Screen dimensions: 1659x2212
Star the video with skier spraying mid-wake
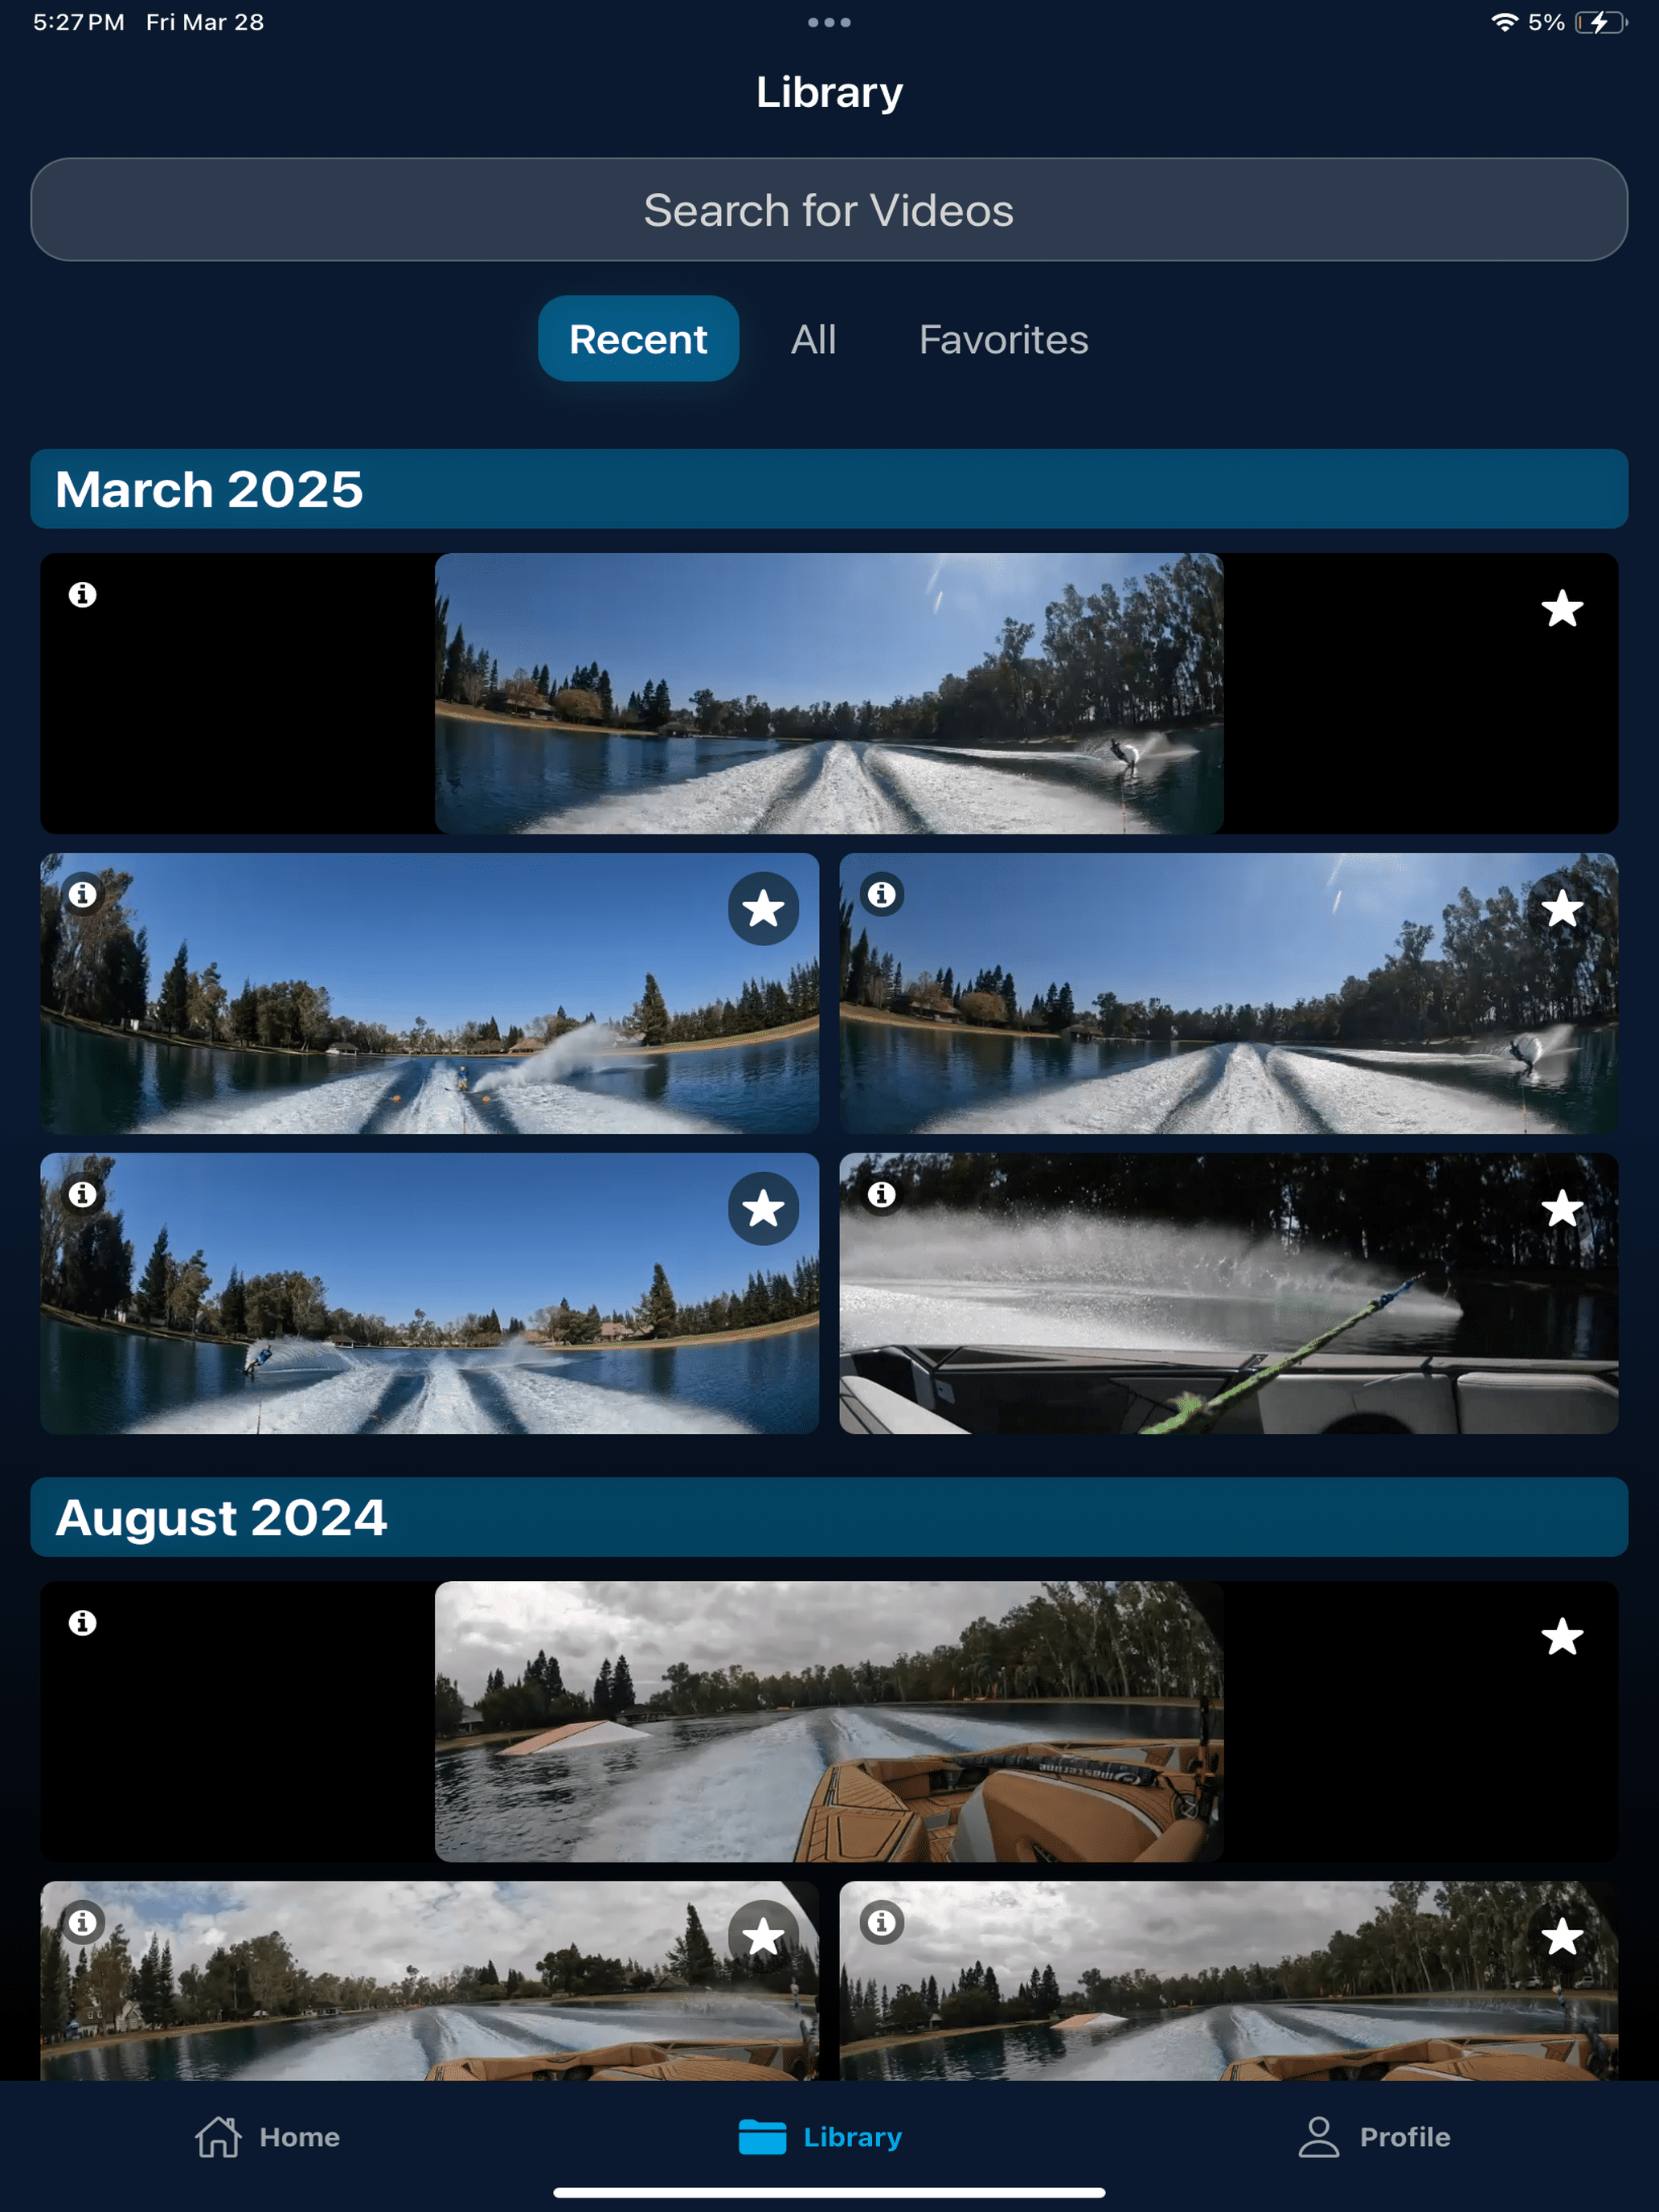point(763,909)
